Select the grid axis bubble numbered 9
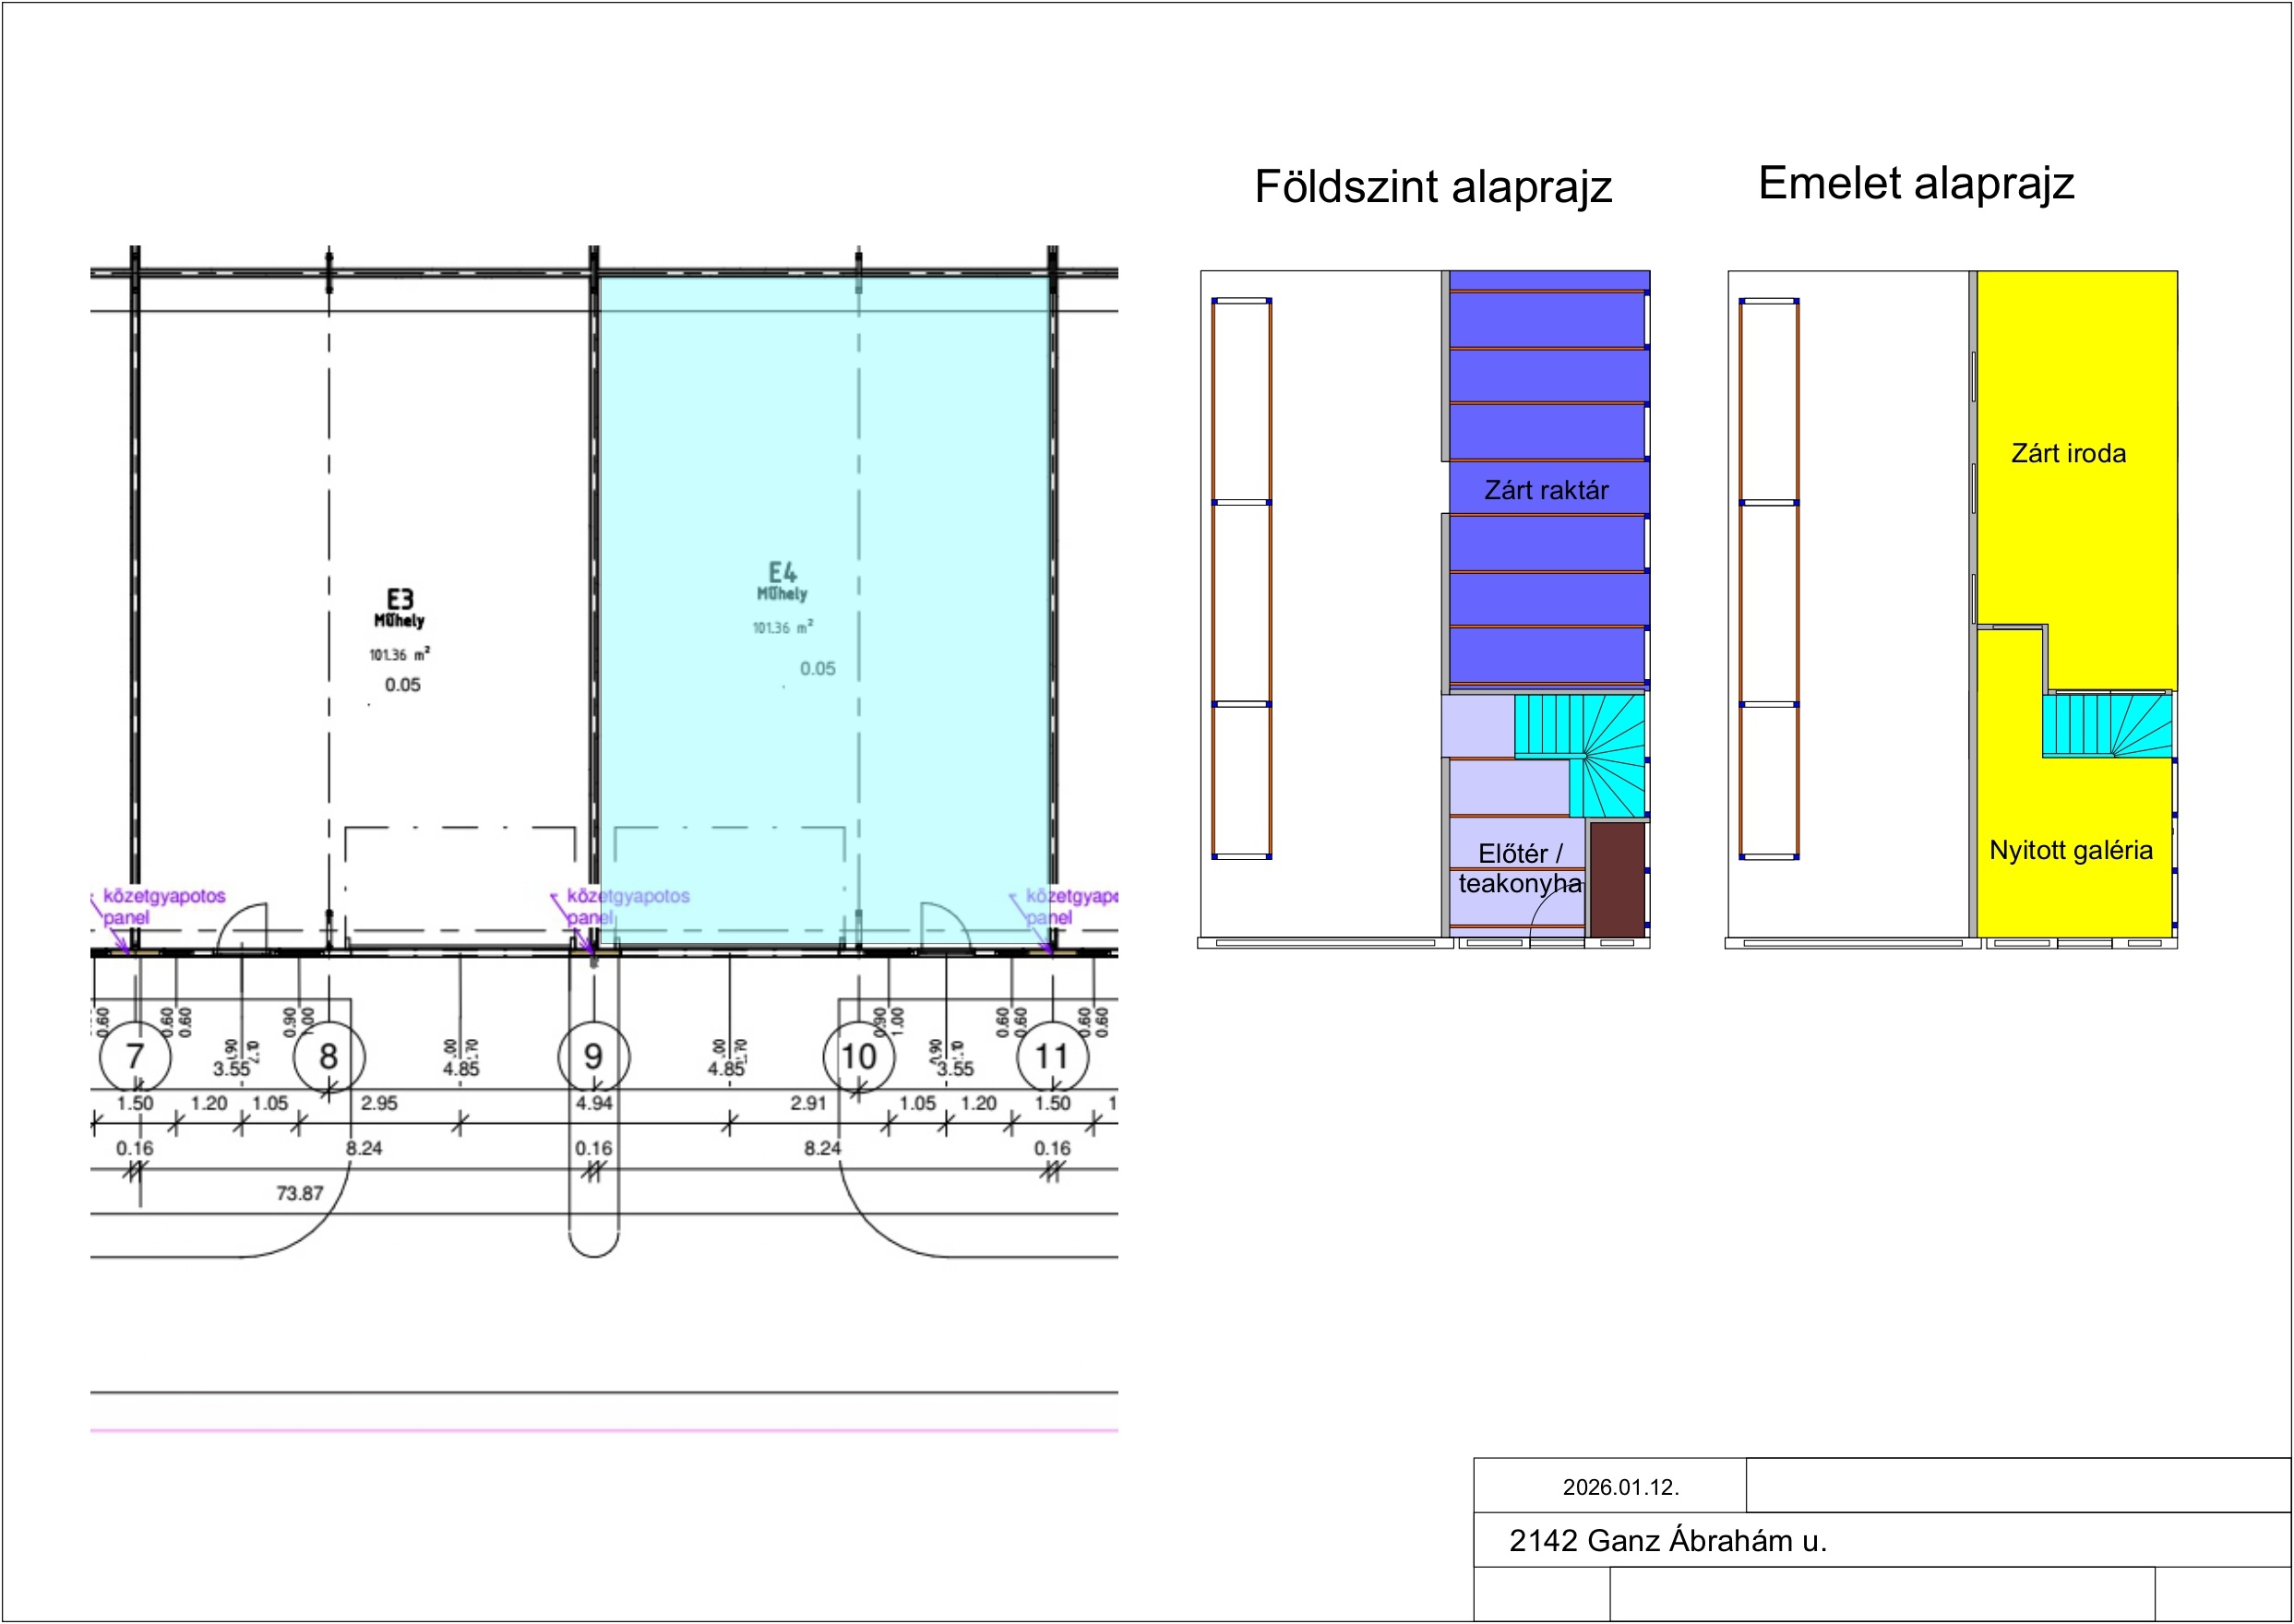Image resolution: width=2294 pixels, height=1624 pixels. point(594,1057)
